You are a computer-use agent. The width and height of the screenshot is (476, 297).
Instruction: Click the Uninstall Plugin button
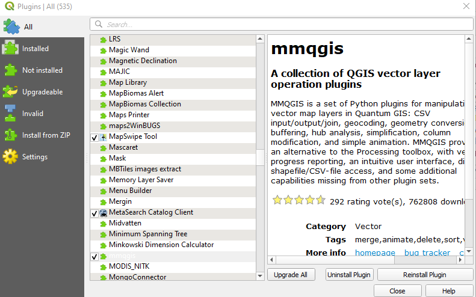(349, 275)
